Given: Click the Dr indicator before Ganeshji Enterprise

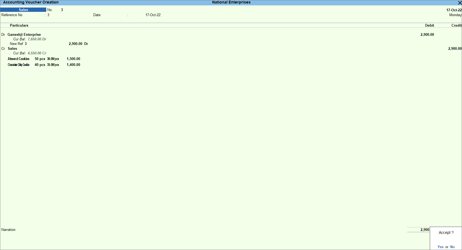Looking at the screenshot, I should point(3,34).
